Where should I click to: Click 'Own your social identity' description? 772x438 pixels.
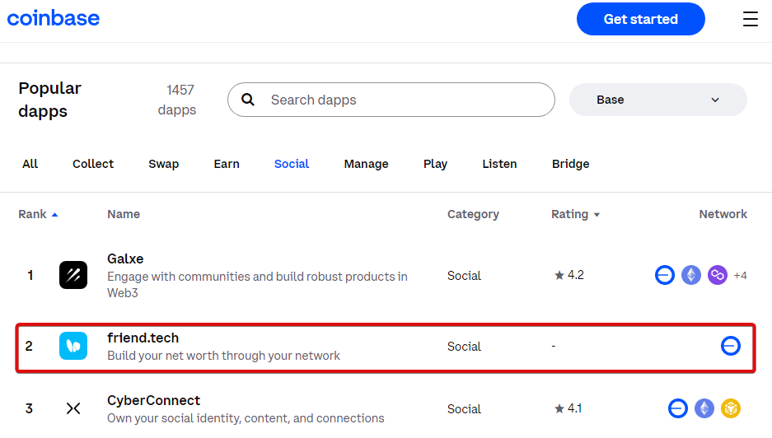pos(246,418)
